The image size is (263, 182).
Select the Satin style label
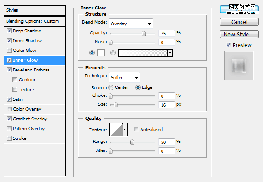coord(18,99)
